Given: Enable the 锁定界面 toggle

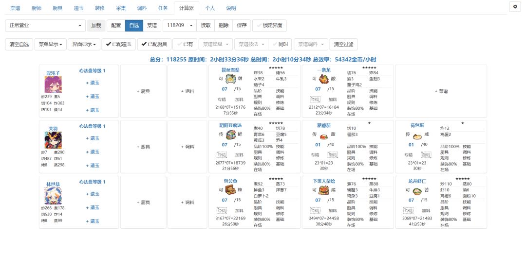Looking at the screenshot, I should [269, 25].
